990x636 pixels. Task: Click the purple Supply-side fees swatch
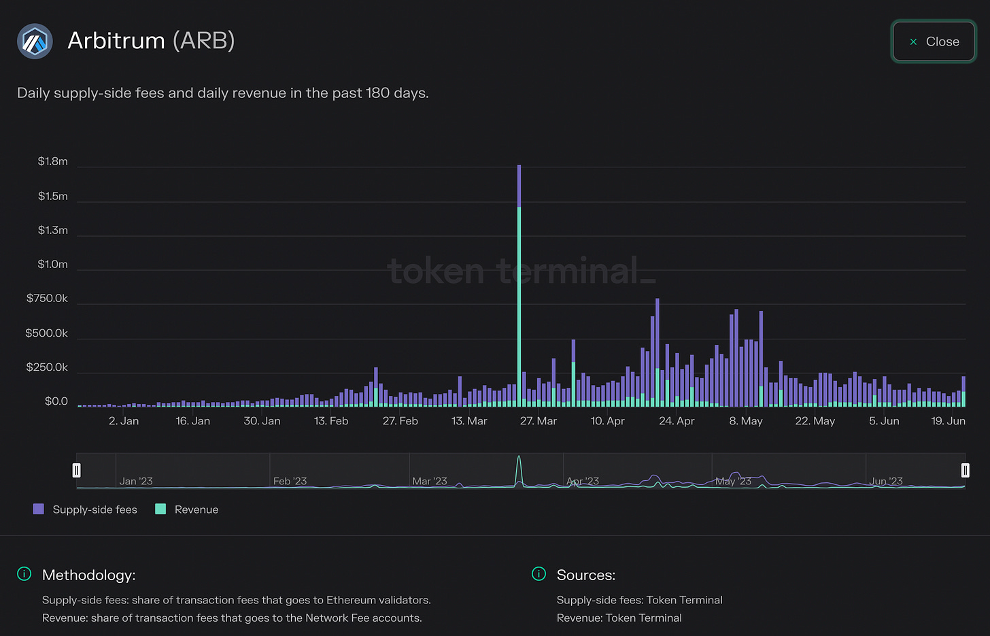[39, 509]
